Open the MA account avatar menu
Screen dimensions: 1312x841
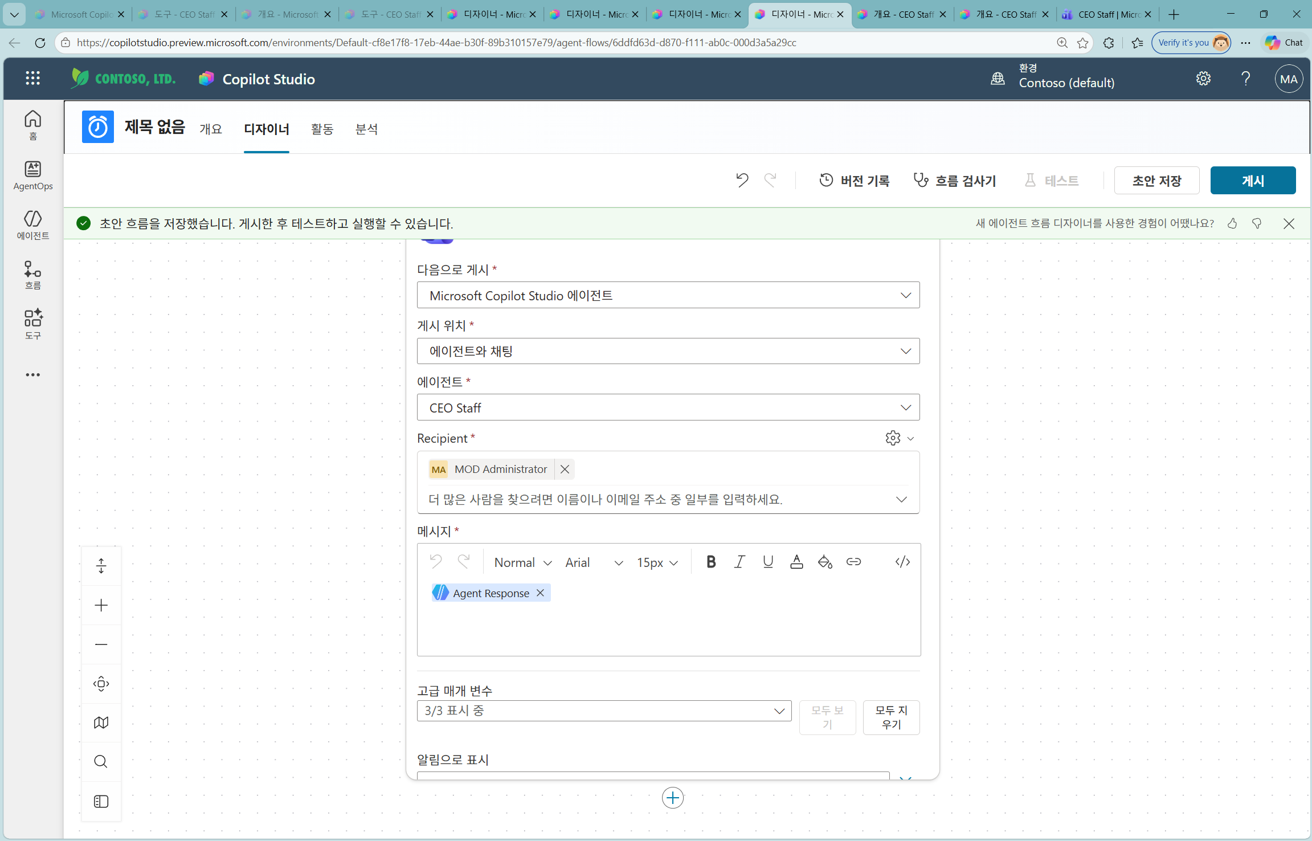(1289, 79)
